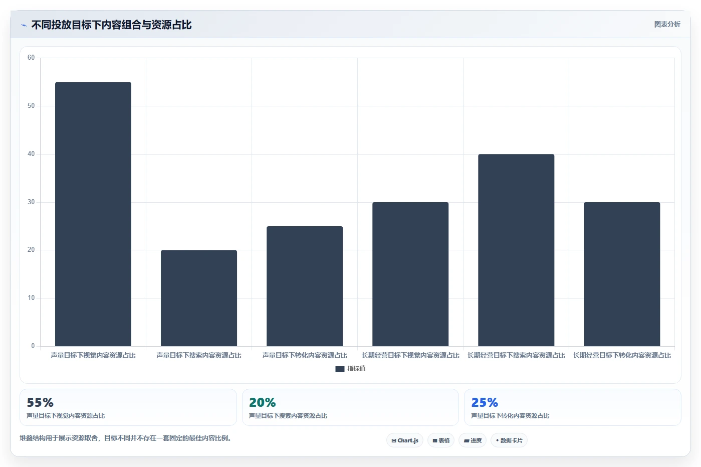Viewport: 701px width, 467px height.
Task: Click the bar for 长期经营目标下搜索内容资源占比
Action: pos(516,250)
